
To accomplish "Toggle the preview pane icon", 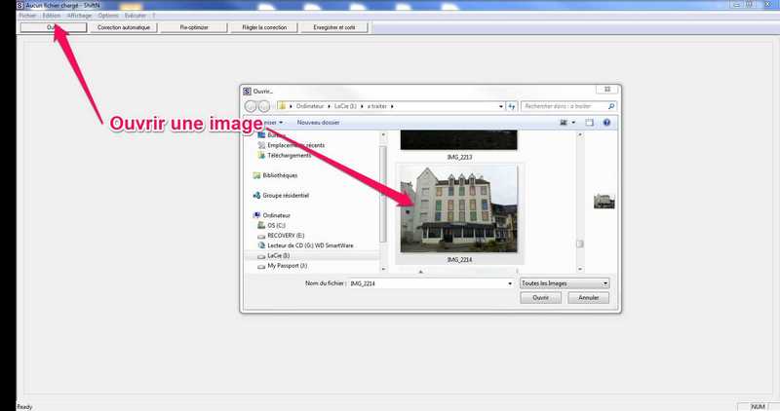I will point(590,123).
